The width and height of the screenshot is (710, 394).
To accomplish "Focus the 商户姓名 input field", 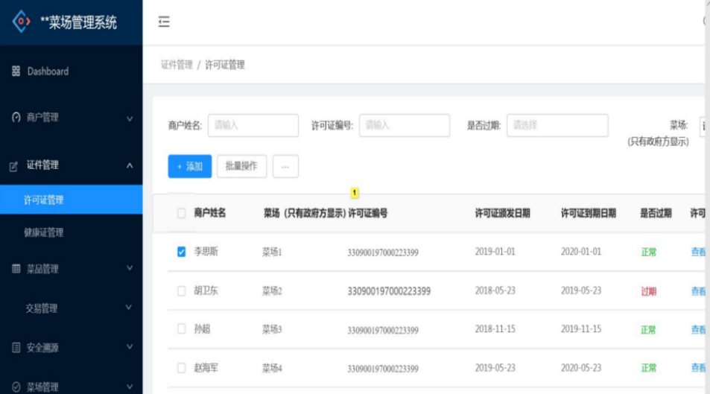I will tap(253, 125).
